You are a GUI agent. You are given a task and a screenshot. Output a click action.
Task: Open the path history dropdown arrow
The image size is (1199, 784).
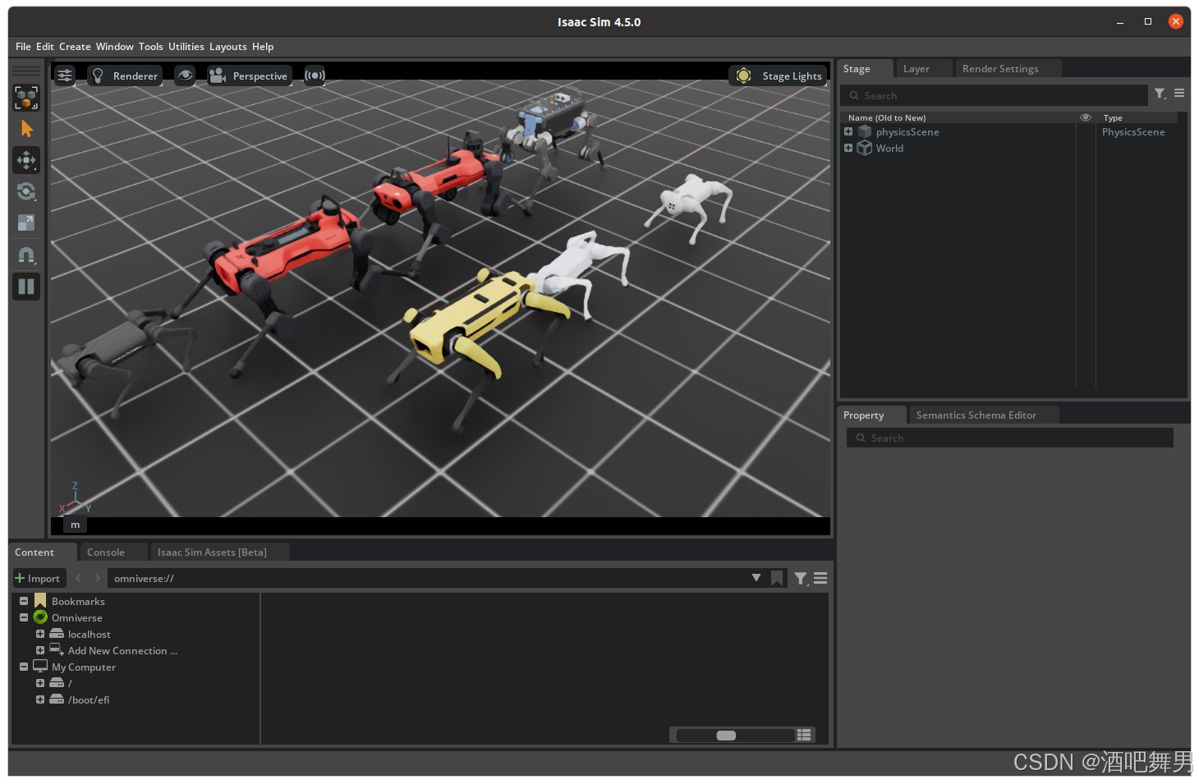(x=756, y=578)
